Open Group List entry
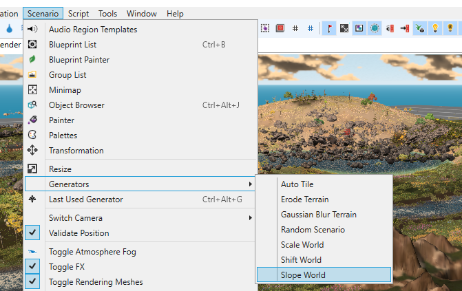462x291 pixels. coord(140,75)
